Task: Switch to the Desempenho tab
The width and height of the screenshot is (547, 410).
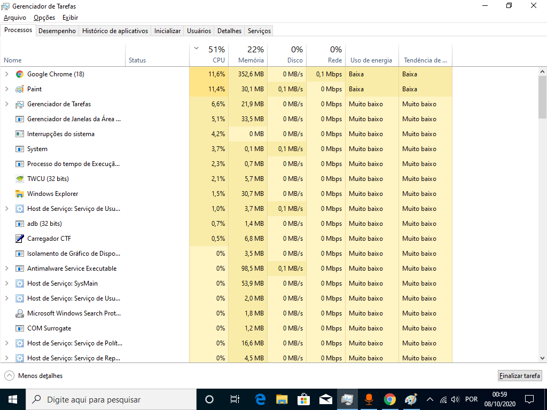Action: 57,30
